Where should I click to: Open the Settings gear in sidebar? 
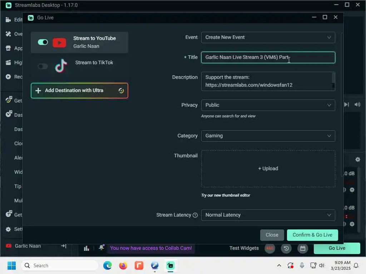8,229
